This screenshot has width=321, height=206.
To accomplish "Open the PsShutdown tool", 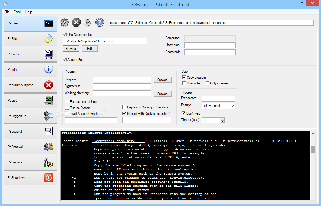I will [30, 178].
